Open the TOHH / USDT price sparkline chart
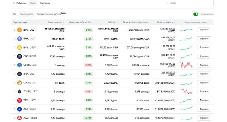 pos(187,91)
